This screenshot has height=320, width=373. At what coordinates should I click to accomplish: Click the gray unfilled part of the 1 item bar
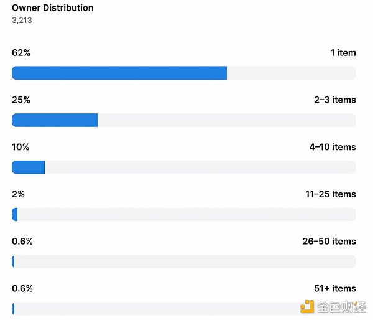tap(291, 73)
